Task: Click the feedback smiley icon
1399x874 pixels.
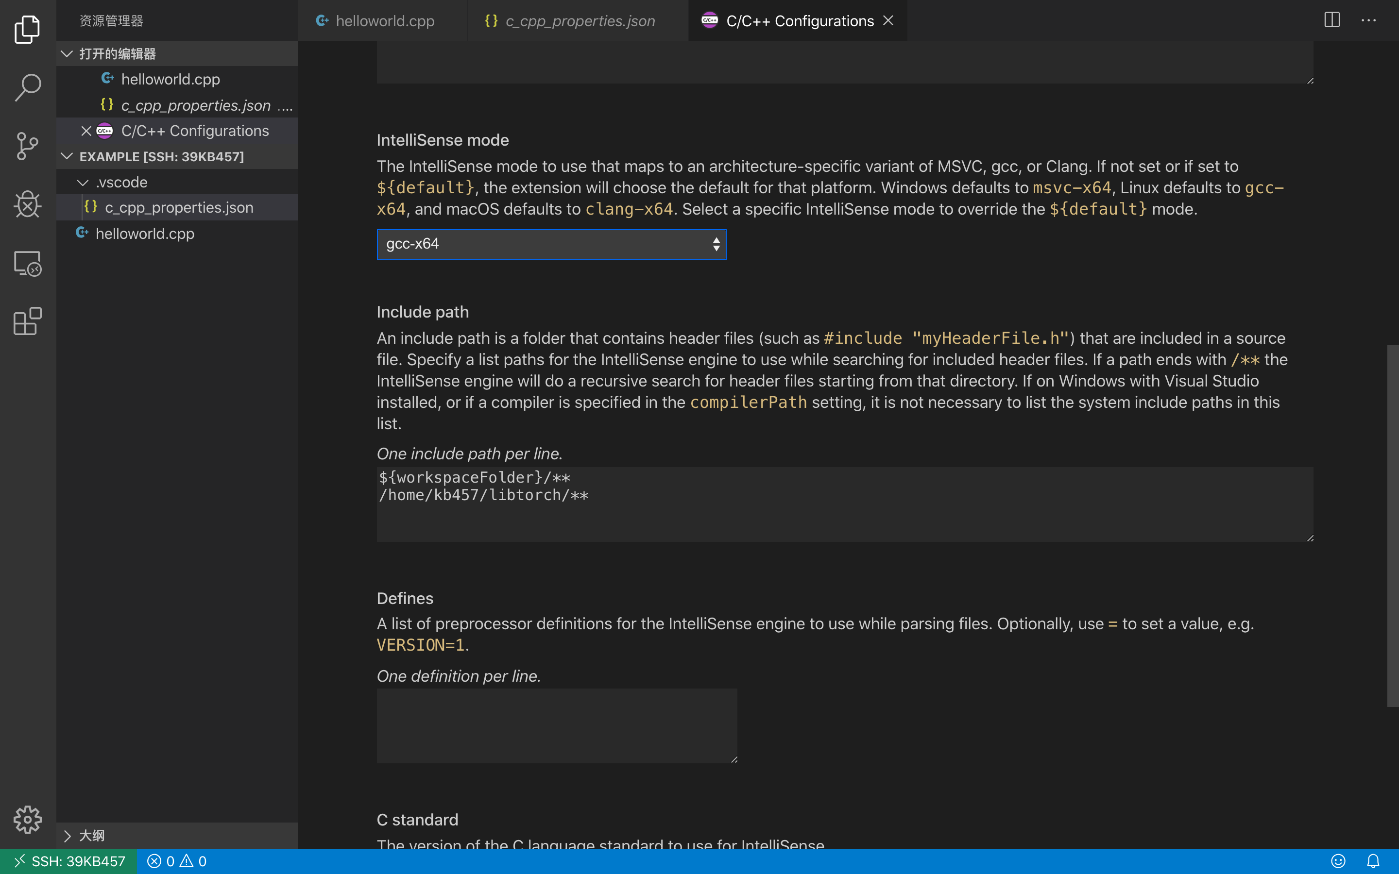Action: click(x=1338, y=861)
